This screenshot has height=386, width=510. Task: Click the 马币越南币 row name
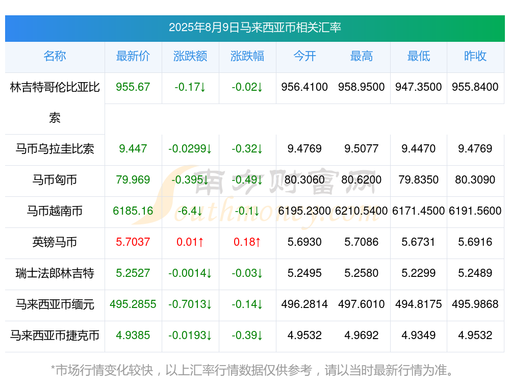click(55, 211)
